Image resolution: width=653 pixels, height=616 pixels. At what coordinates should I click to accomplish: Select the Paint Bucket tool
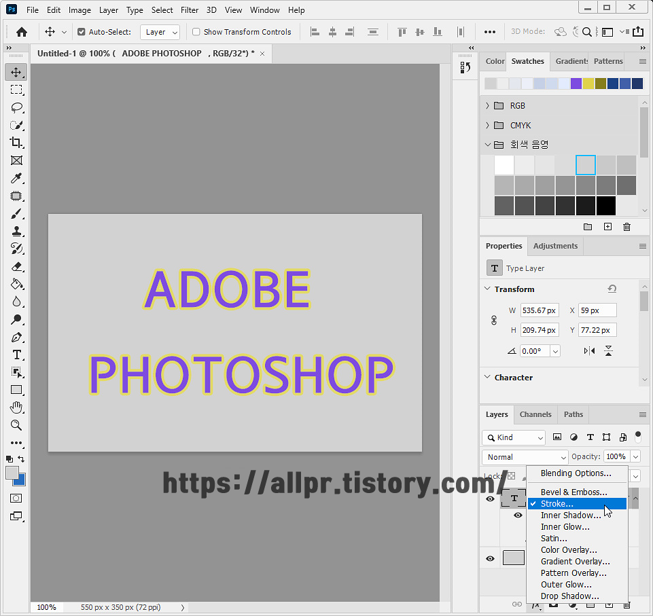16,285
